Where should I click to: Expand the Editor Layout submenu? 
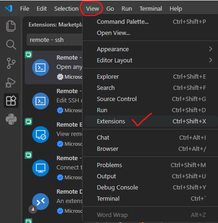click(151, 60)
